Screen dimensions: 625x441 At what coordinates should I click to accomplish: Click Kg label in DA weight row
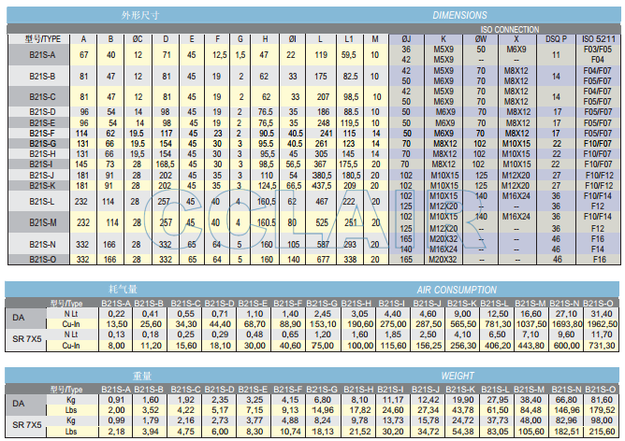pos(68,399)
